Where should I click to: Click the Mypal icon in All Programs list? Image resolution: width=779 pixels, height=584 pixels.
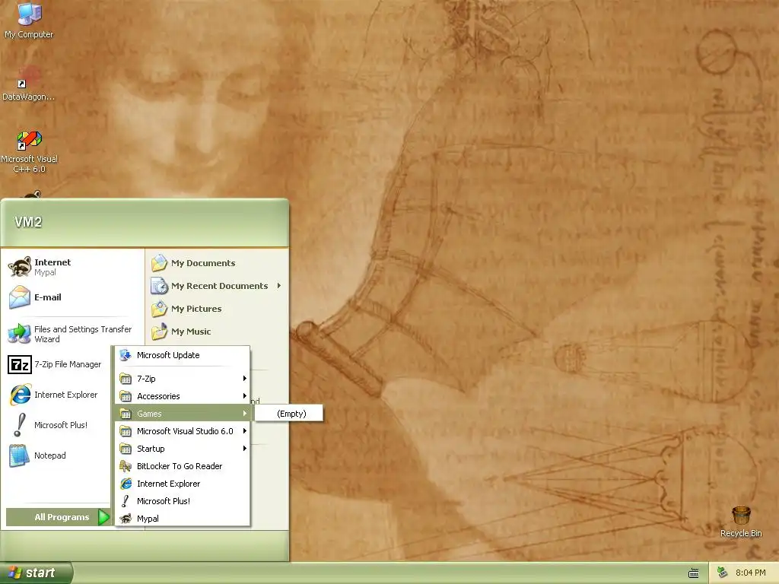pyautogui.click(x=126, y=519)
